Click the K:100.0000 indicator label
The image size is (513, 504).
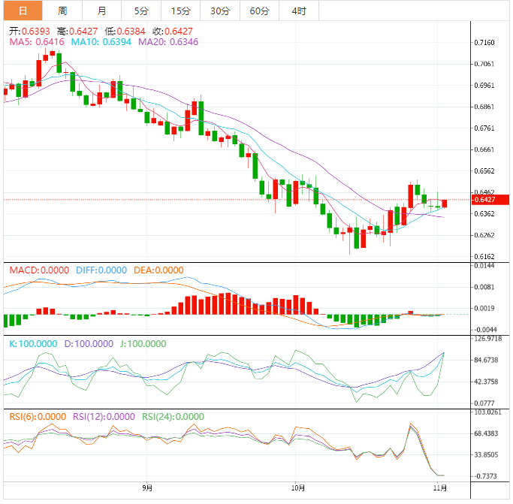click(33, 344)
